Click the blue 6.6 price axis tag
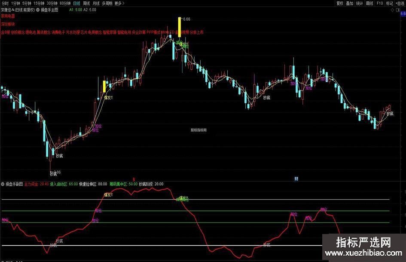The width and height of the screenshot is (406, 262). coord(403,14)
